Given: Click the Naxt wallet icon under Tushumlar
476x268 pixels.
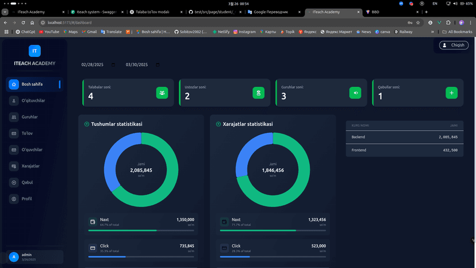Looking at the screenshot, I should point(93,221).
